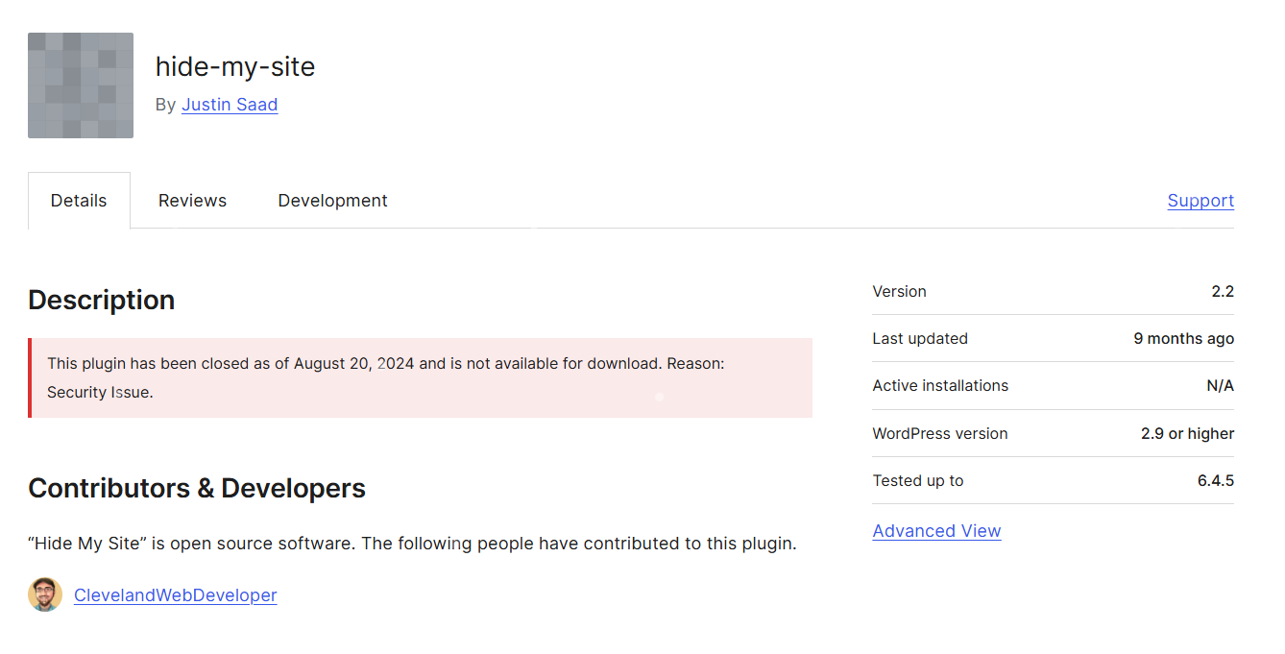Click the Contributors & Developers heading
Viewport: 1285px width, 654px height.
(x=197, y=488)
